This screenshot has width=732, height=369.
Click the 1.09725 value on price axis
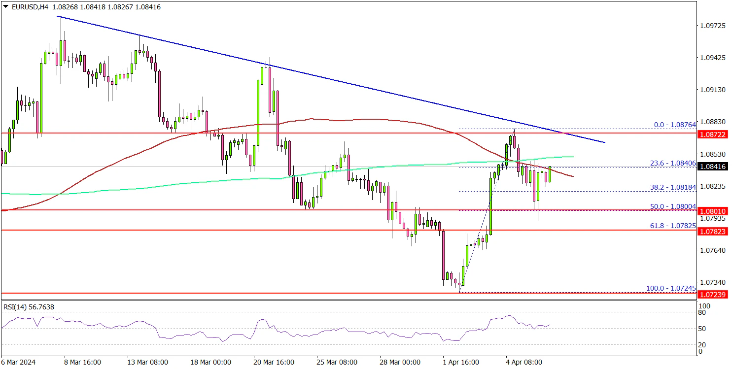pyautogui.click(x=713, y=26)
